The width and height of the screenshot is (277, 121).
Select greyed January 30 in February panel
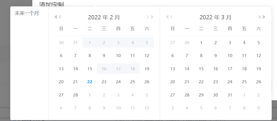[61, 43]
